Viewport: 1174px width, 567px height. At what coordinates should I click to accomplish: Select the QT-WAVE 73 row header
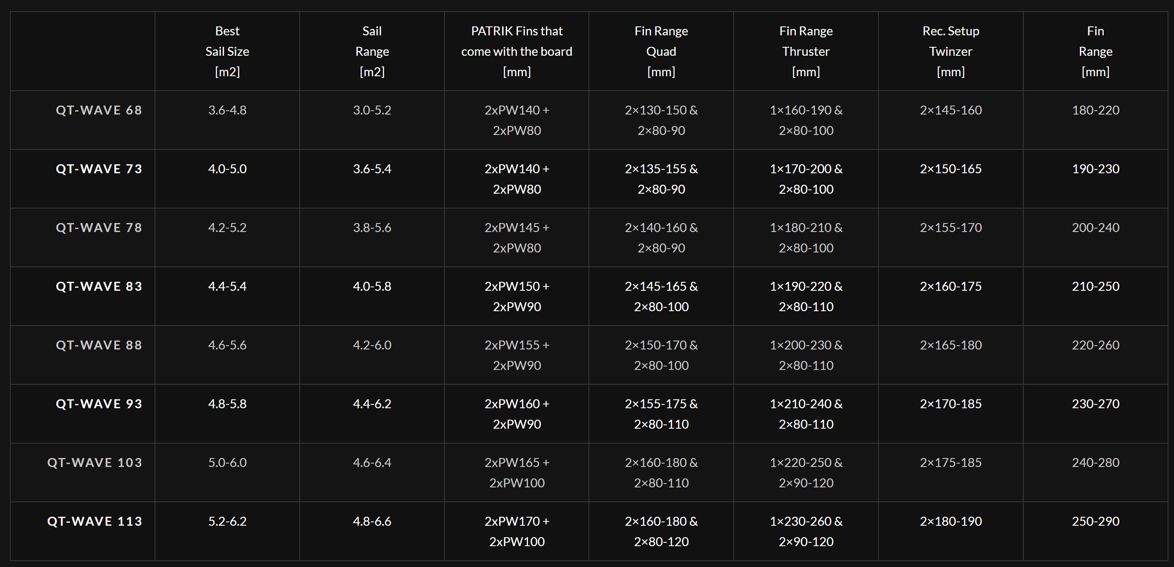pyautogui.click(x=98, y=169)
